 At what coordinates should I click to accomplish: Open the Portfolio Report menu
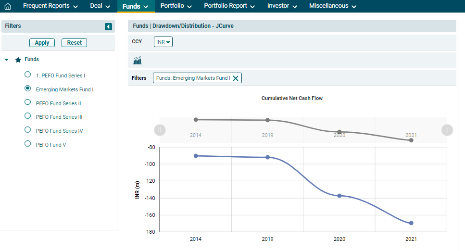tap(229, 6)
